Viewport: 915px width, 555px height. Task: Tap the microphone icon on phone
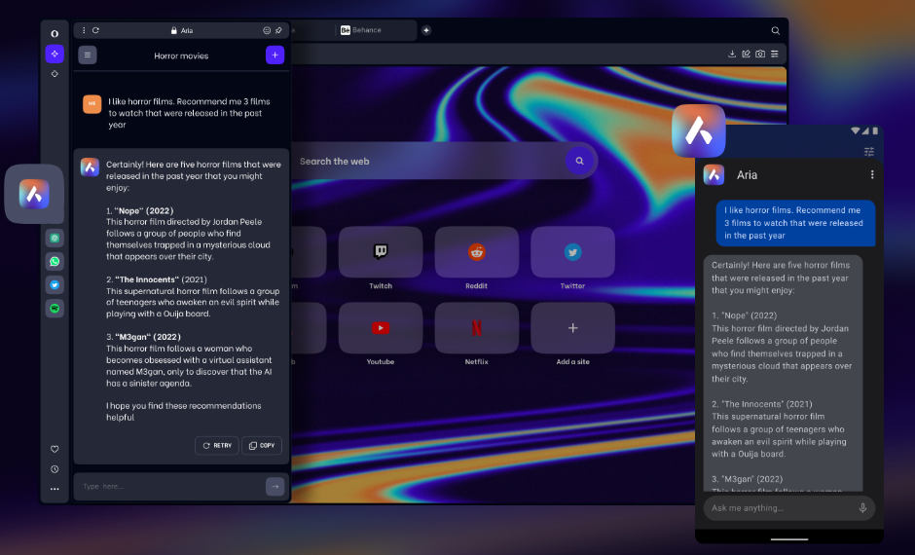[862, 507]
